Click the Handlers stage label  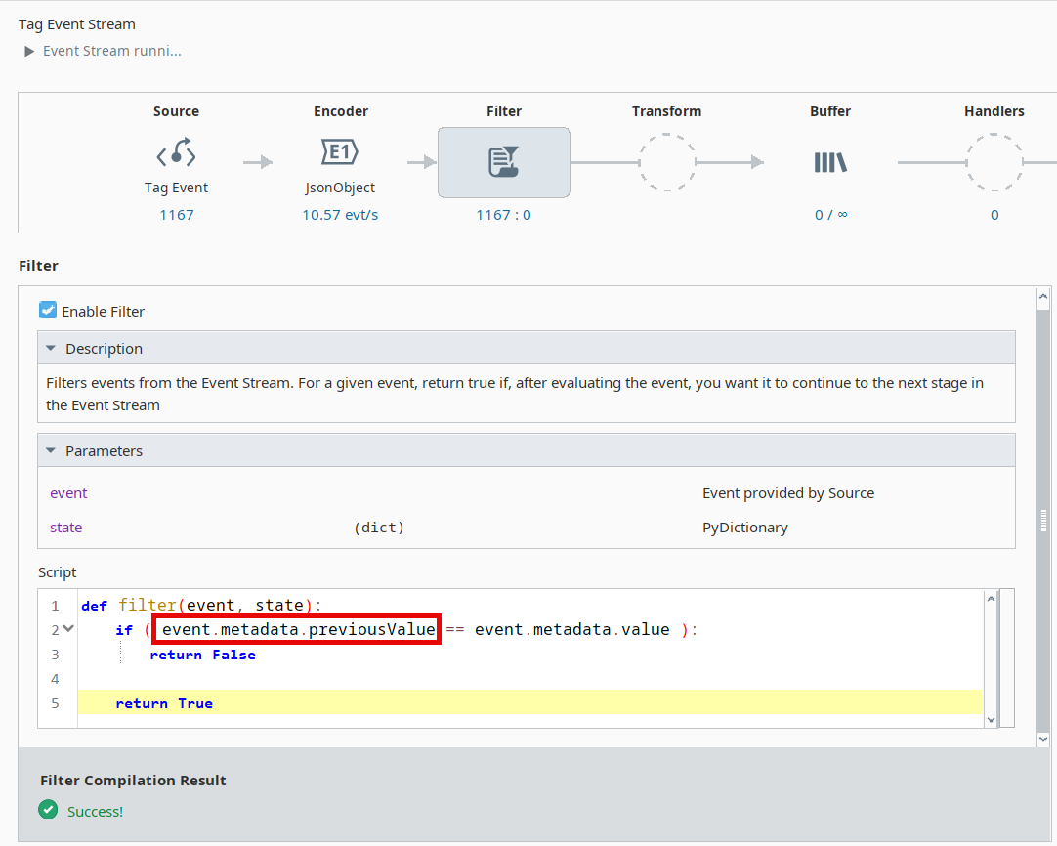point(994,111)
